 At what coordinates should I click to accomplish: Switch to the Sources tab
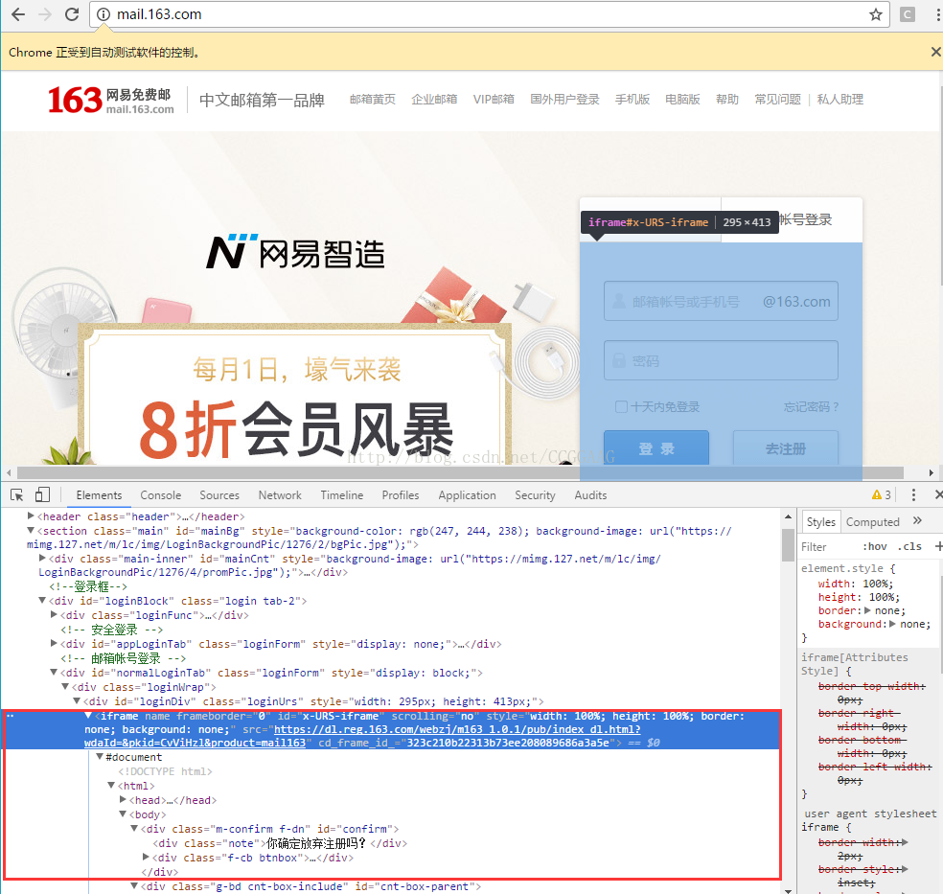[219, 494]
